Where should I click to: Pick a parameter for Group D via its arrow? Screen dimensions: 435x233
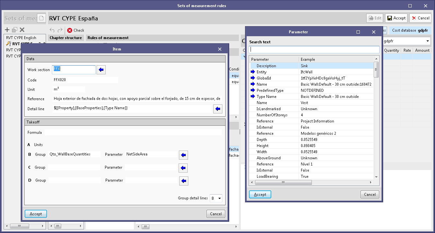[183, 181]
